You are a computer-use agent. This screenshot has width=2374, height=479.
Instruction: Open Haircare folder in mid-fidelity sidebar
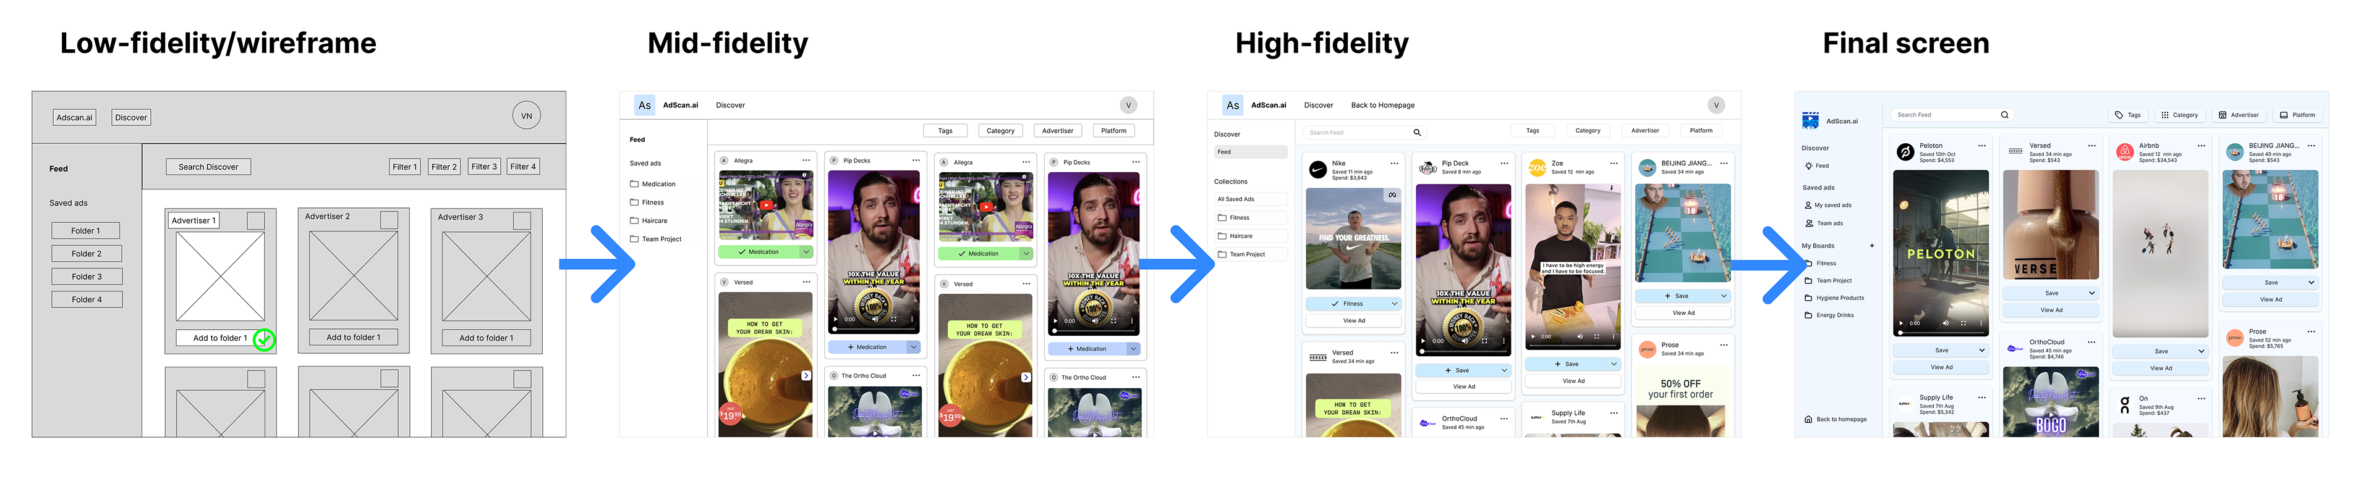649,220
